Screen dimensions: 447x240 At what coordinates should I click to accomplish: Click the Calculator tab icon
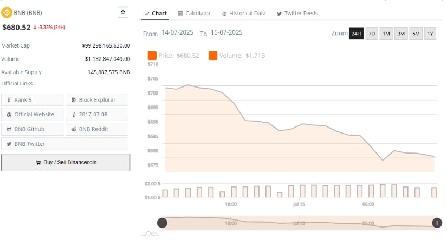(x=180, y=14)
